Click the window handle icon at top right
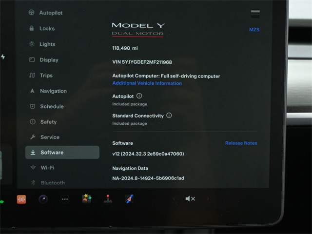Image resolution: width=312 pixels, height=234 pixels. click(255, 14)
